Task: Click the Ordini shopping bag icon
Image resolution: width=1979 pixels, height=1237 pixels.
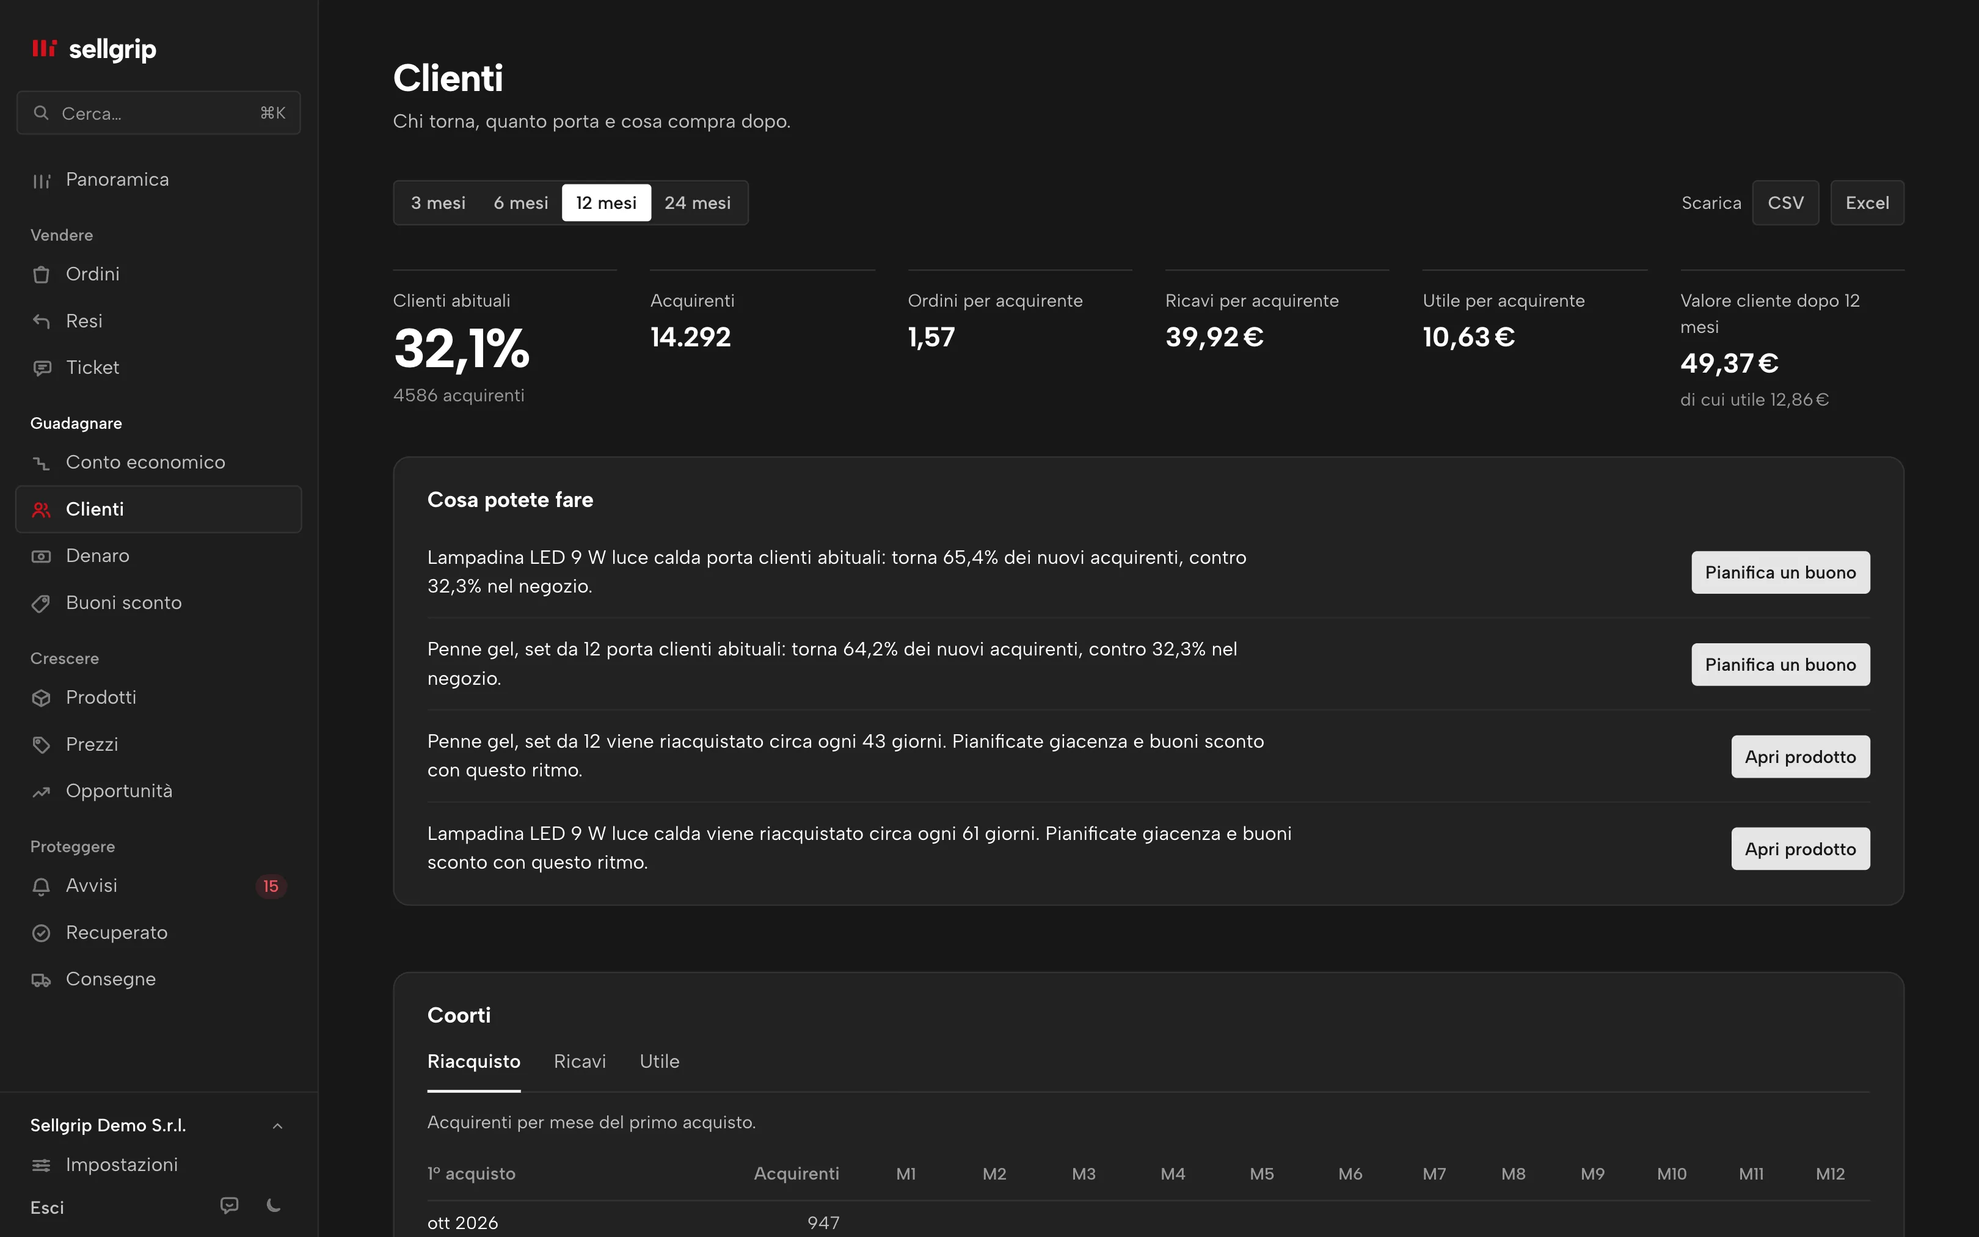Action: tap(41, 275)
